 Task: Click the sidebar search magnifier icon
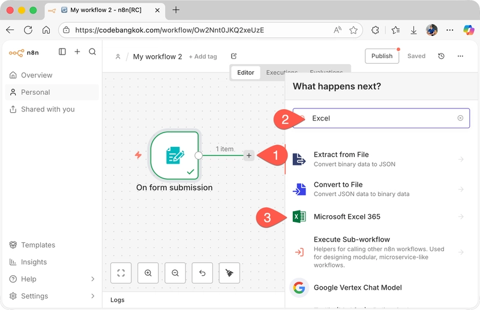[x=92, y=52]
